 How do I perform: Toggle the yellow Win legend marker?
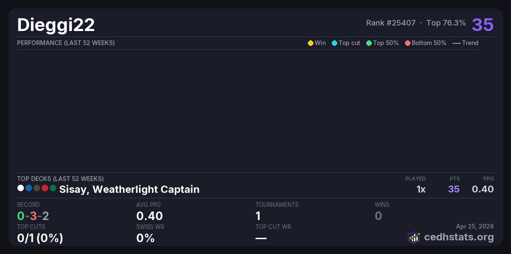(x=310, y=43)
